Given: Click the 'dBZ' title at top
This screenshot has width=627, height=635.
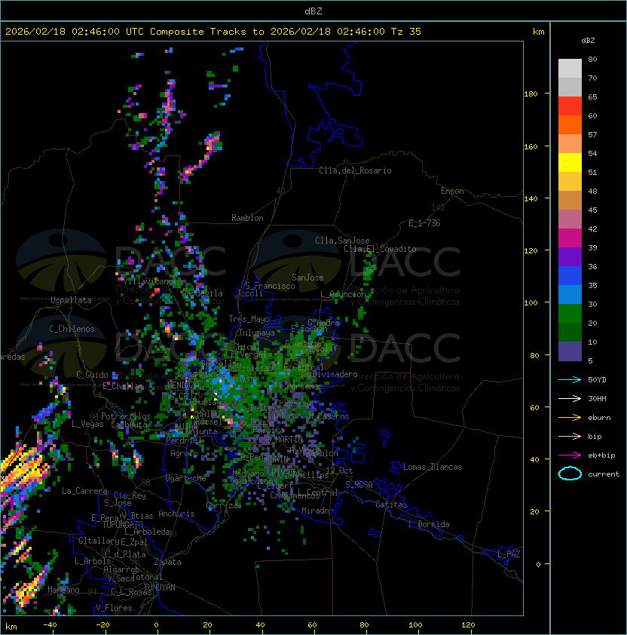Looking at the screenshot, I should click(313, 11).
